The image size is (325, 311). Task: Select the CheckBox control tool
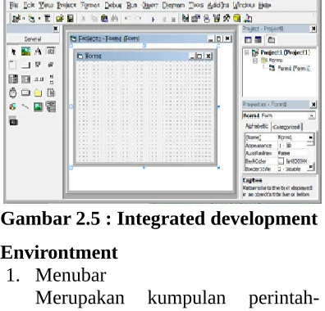tap(38, 65)
